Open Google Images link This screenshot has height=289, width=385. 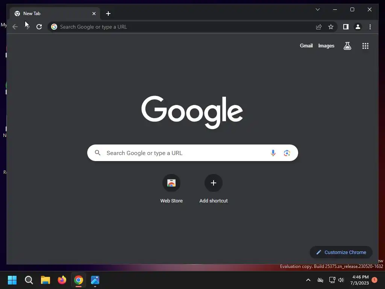[326, 46]
